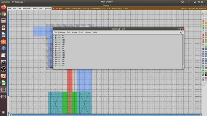Switch to the last Magic dock icon
Screen dimensions: 207x116
[4, 97]
